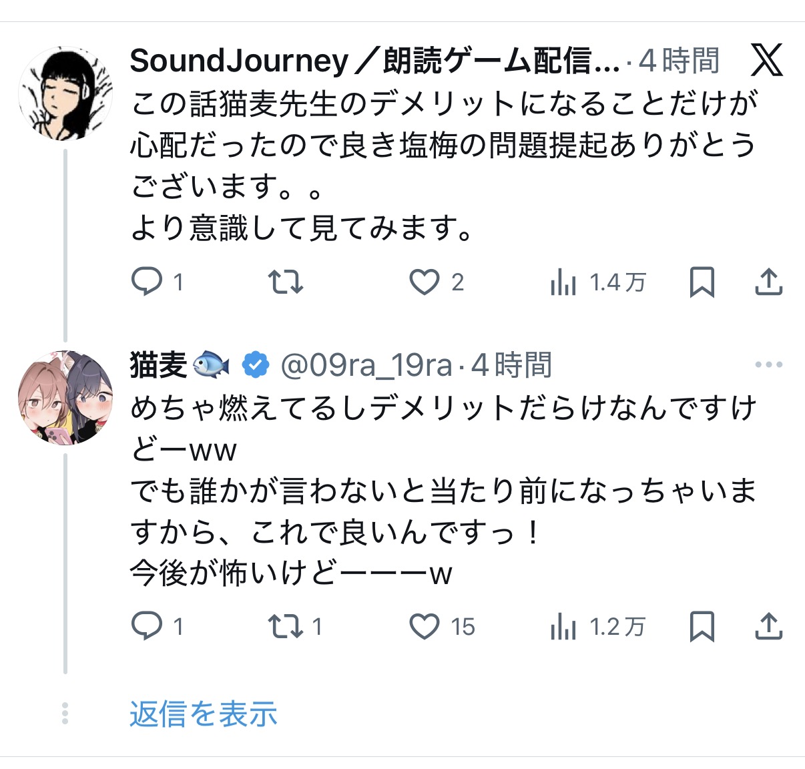
Task: Share SoundJourney's post
Action: click(x=768, y=282)
